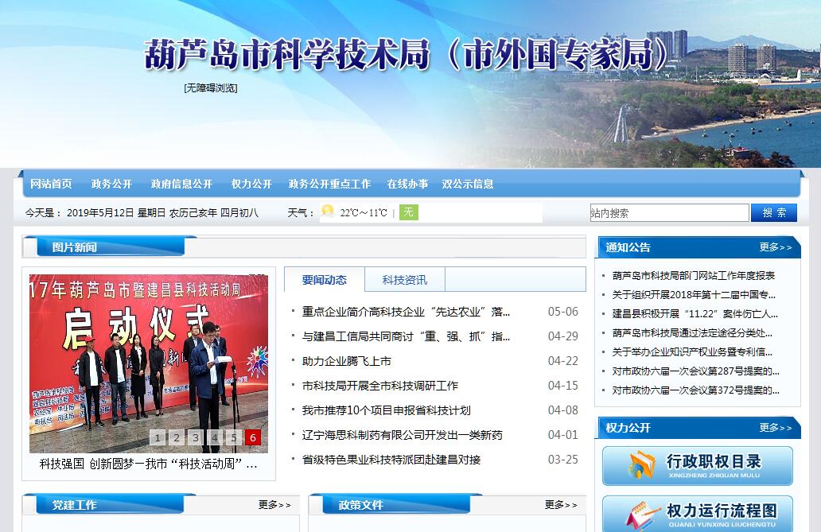Go to slide 2 in news carousel
The height and width of the screenshot is (532, 821).
tap(177, 437)
